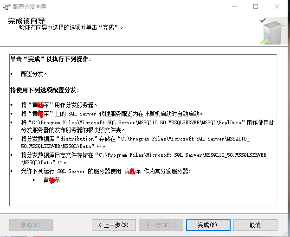
Task: Click the 分发服务器的发布服务器的根快照文件夹 line
Action: 73,130
